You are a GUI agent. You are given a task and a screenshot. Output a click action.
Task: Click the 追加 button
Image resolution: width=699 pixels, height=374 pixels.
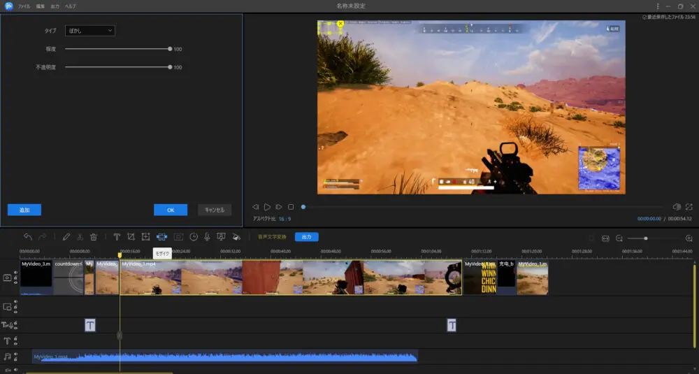coord(24,210)
